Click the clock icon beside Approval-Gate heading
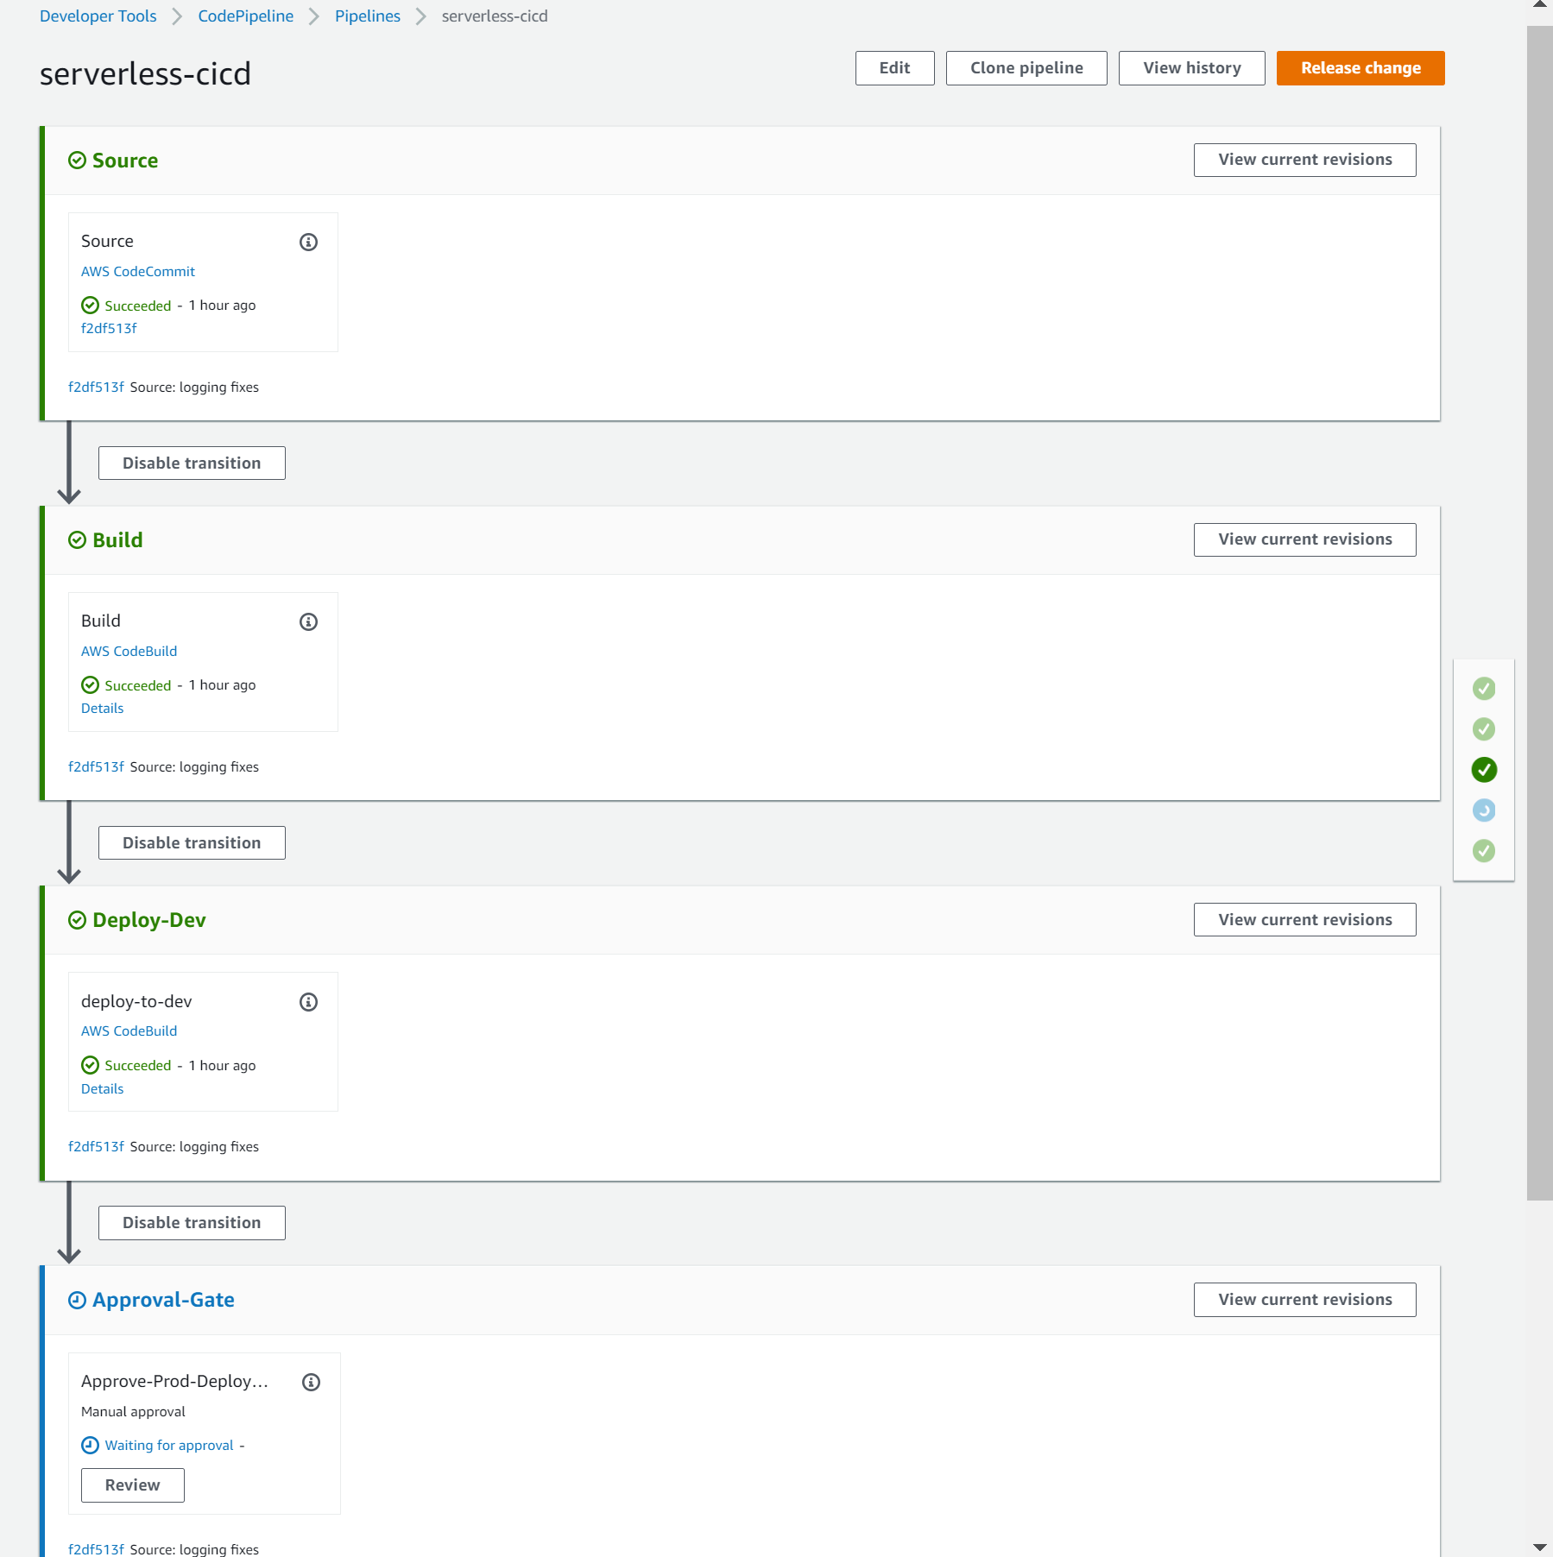The image size is (1553, 1557). (x=77, y=1300)
